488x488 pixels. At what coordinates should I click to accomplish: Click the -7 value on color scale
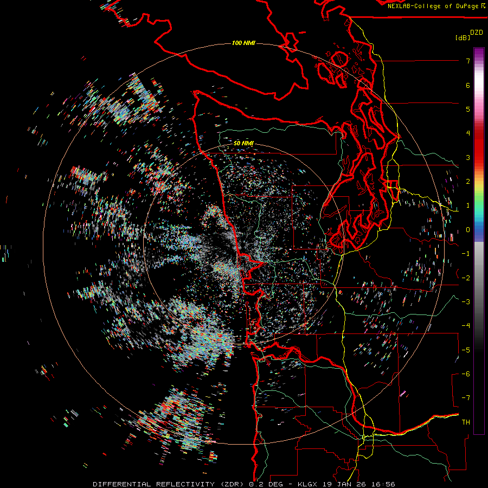pos(466,398)
